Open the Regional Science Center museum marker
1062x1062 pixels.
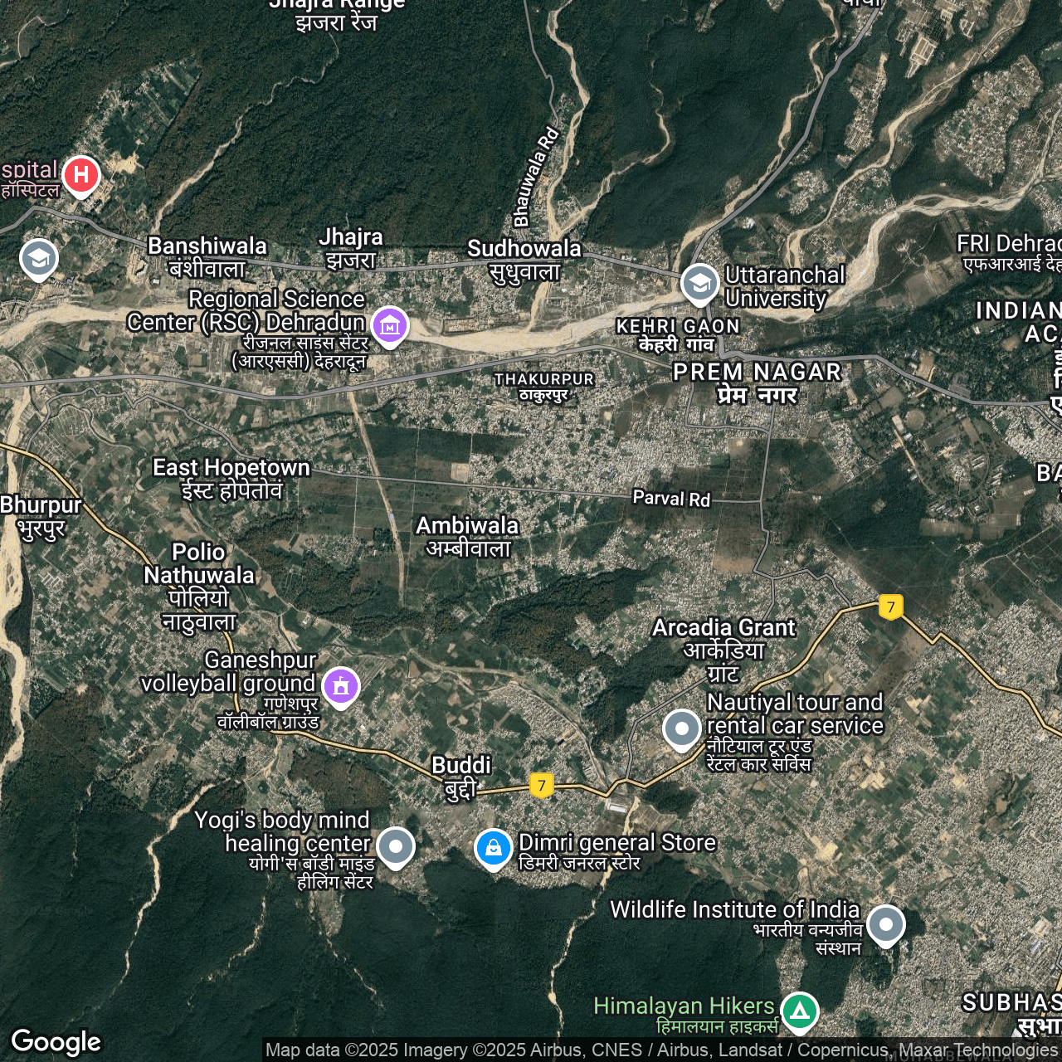pos(390,325)
